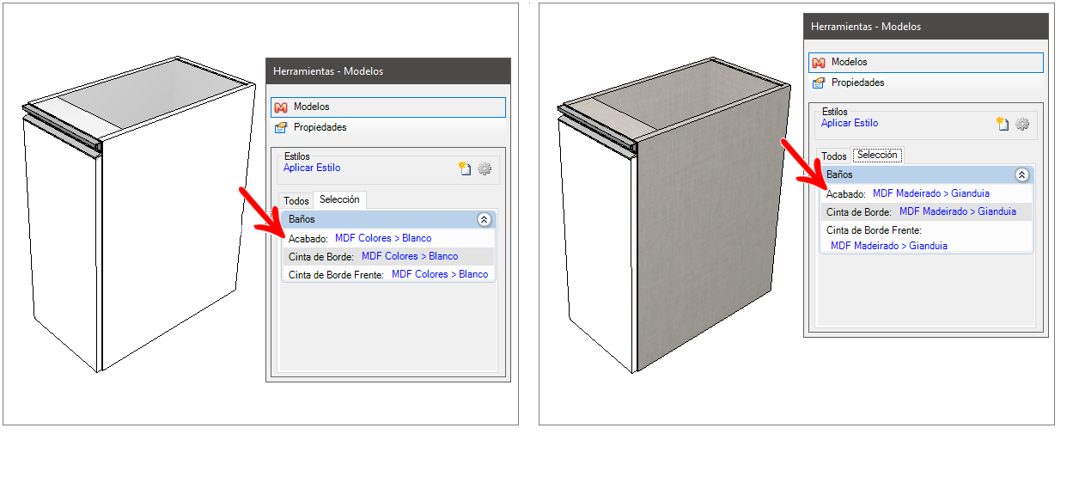Viewport: 1079px width, 483px height.
Task: Open style settings gear in Blanco panel
Action: coord(485,168)
